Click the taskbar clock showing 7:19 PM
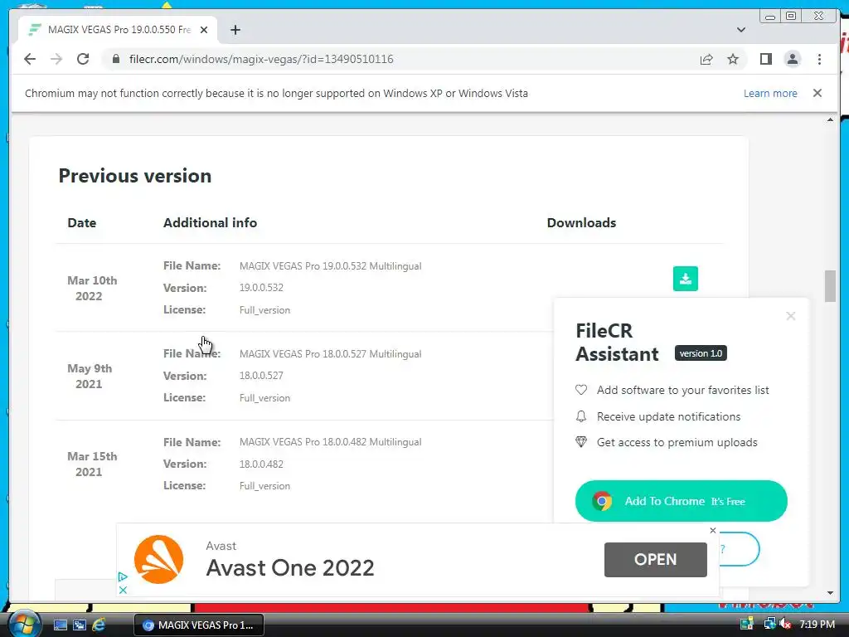Viewport: 849px width, 637px height. click(x=817, y=624)
